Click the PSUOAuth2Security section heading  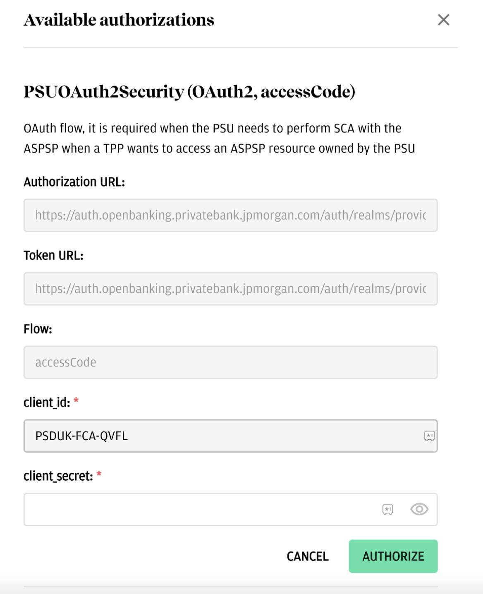pyautogui.click(x=189, y=92)
